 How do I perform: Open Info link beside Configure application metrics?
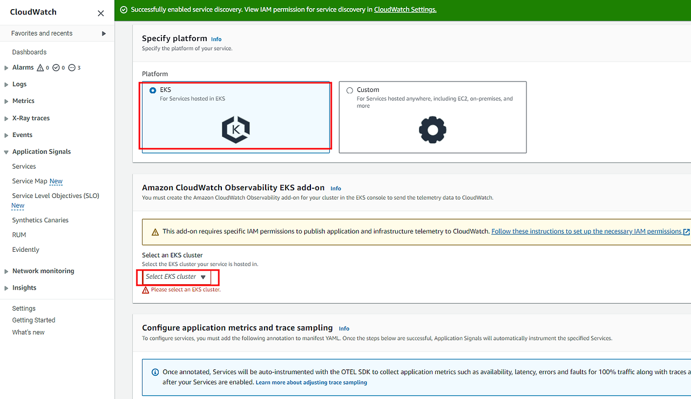tap(344, 328)
